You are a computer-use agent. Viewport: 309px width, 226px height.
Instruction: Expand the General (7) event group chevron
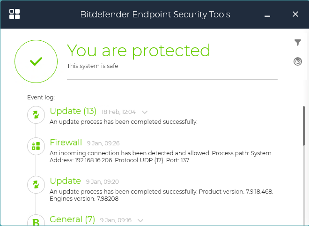click(x=140, y=220)
